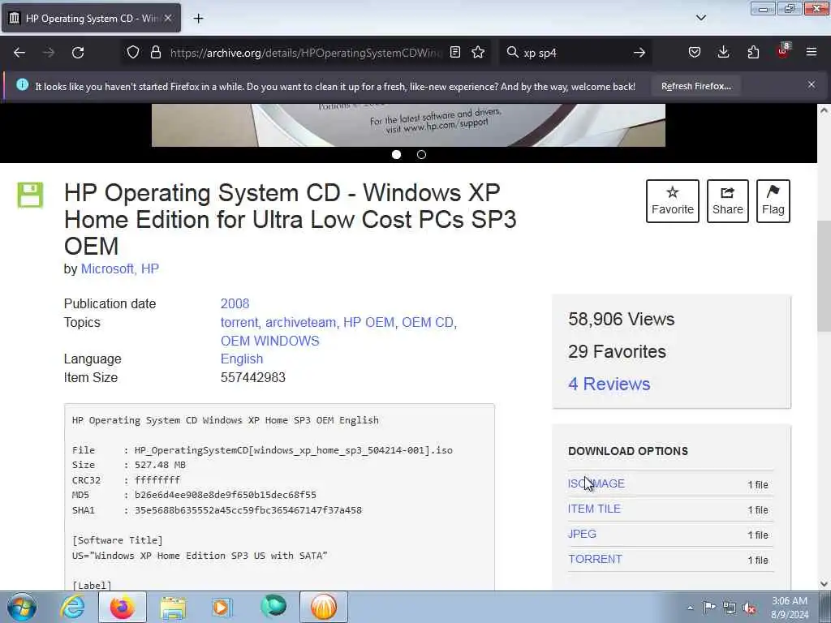Open the Firefox hamburger menu

click(x=812, y=53)
